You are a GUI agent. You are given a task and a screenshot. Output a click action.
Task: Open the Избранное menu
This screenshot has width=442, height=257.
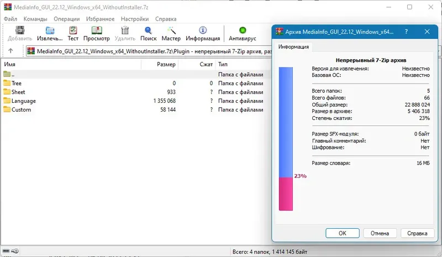tap(101, 19)
